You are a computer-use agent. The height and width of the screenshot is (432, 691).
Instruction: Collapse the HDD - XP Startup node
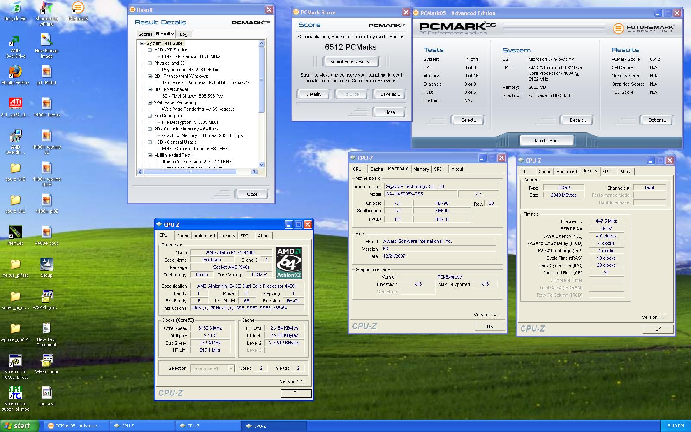pyautogui.click(x=150, y=50)
